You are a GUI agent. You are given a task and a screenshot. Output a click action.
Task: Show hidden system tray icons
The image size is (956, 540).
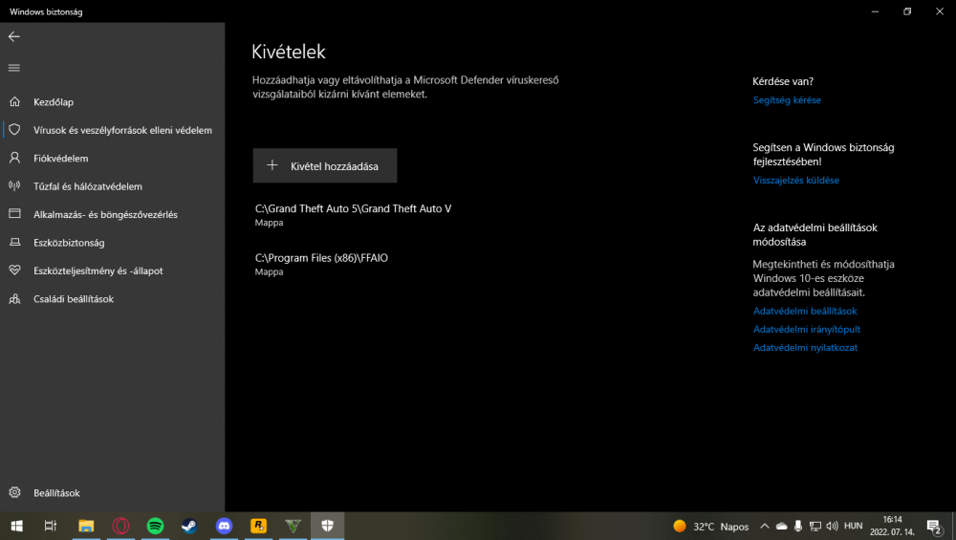point(764,526)
